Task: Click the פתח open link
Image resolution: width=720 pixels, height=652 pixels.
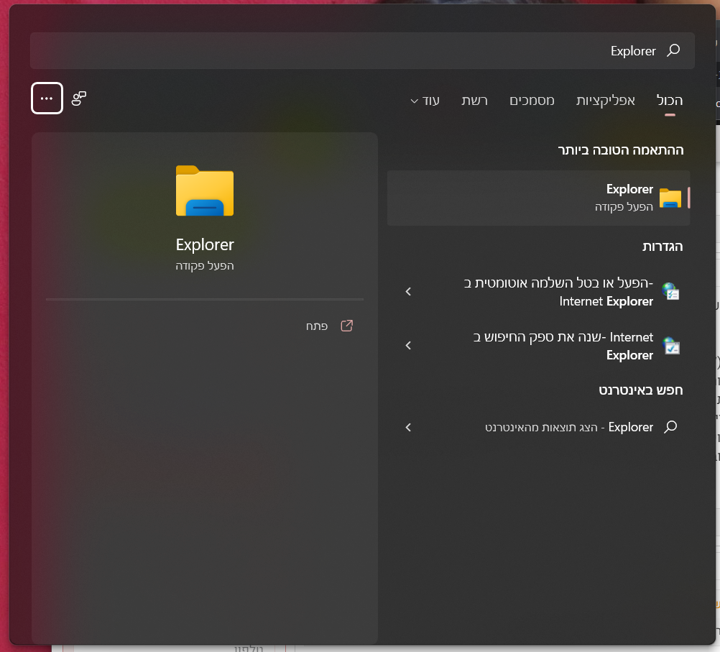Action: [x=317, y=326]
